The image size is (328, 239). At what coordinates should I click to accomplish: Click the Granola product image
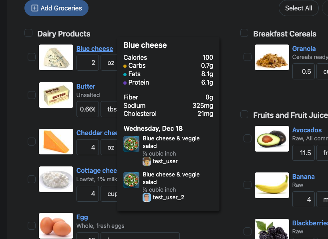click(272, 57)
